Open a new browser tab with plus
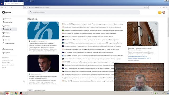169x95 pixels. click(x=26, y=4)
